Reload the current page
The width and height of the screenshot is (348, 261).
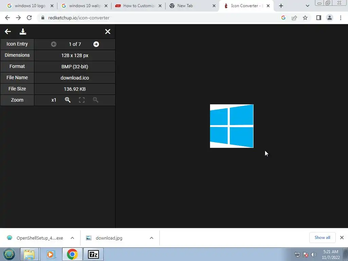pyautogui.click(x=29, y=18)
